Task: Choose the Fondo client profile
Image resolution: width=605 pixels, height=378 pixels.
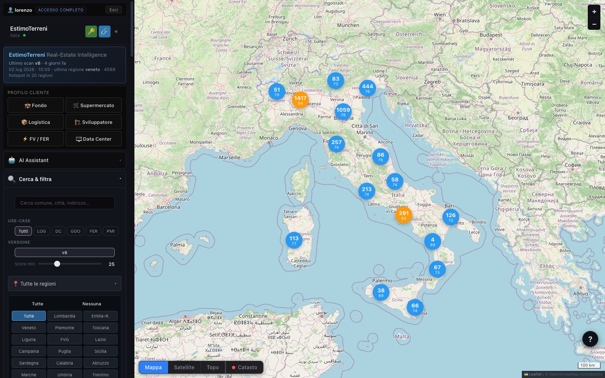Action: coord(36,105)
